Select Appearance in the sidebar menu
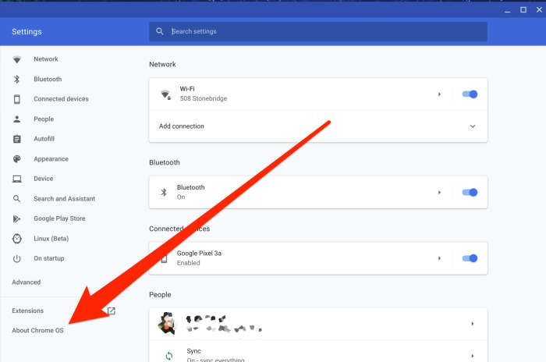This screenshot has width=546, height=362. click(51, 159)
